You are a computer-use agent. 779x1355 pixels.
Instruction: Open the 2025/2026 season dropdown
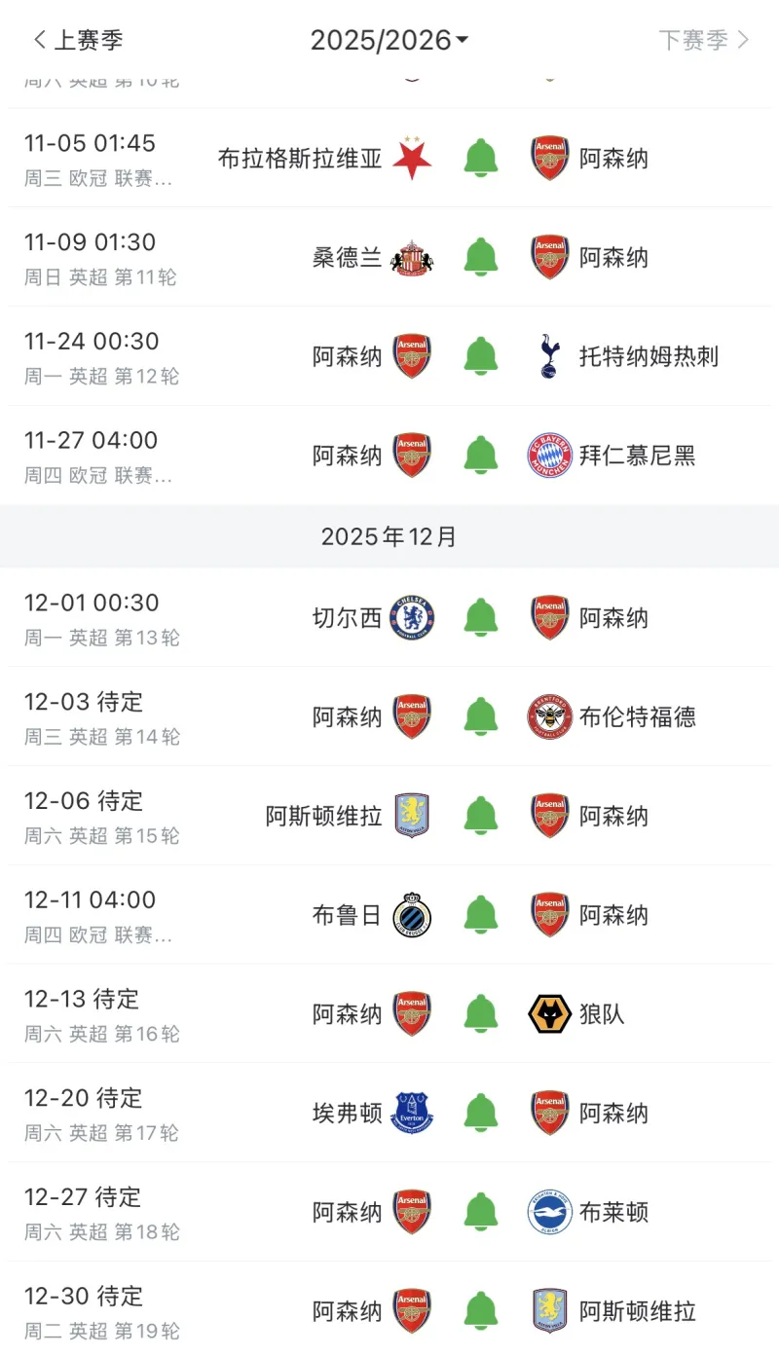[x=389, y=40]
